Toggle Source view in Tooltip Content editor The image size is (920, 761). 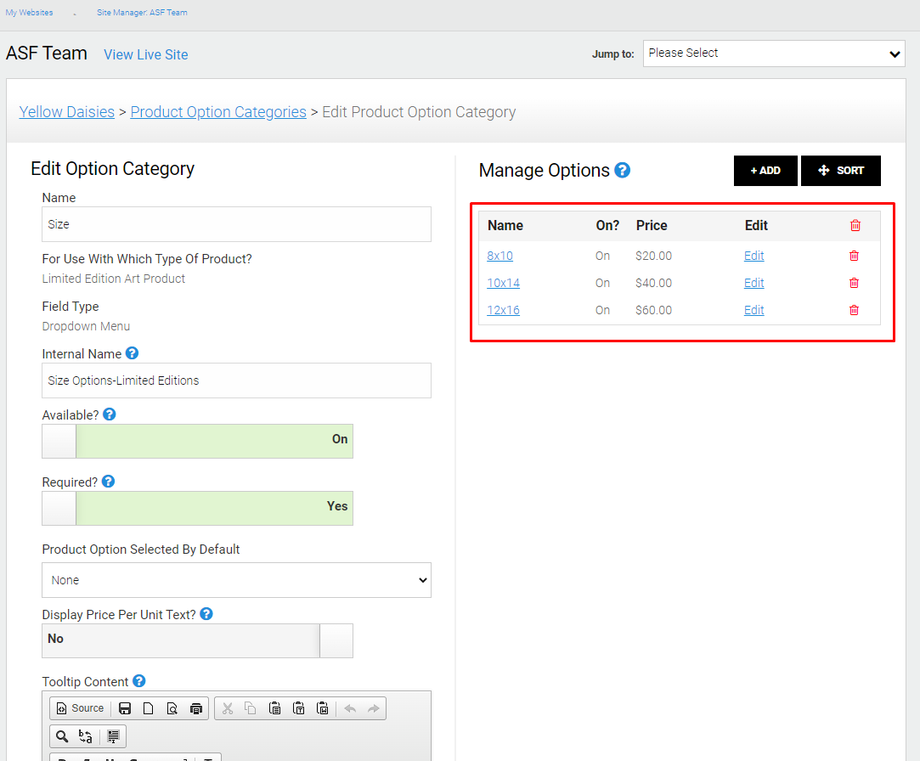click(81, 708)
